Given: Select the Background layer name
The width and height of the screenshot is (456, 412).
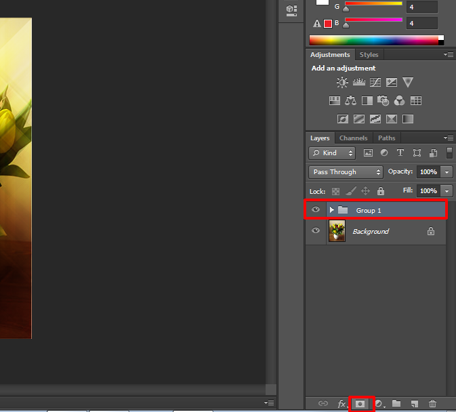Looking at the screenshot, I should tap(371, 232).
